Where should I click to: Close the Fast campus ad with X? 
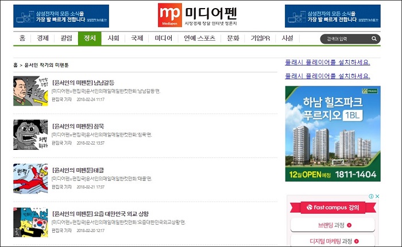(377, 196)
